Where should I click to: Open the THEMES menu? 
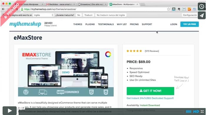click(78, 24)
